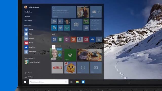The width and height of the screenshot is (162, 91).
Task: Launch the Fitbit tile
Action: click(x=67, y=28)
